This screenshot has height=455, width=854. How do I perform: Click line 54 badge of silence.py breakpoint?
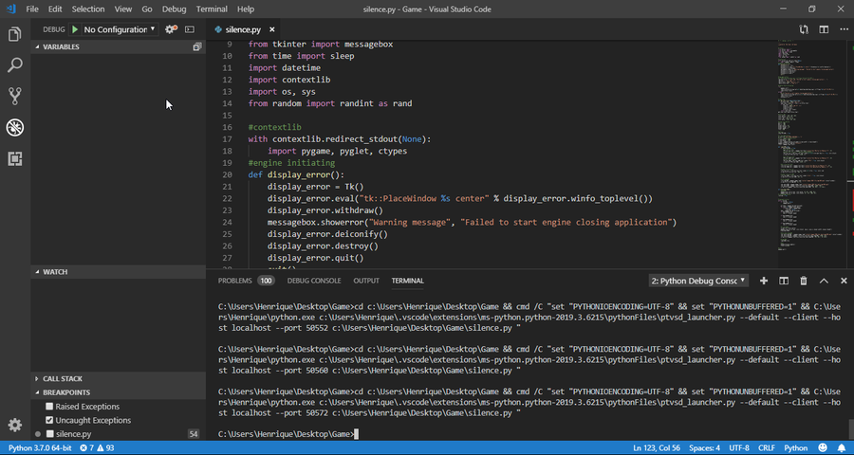click(194, 434)
